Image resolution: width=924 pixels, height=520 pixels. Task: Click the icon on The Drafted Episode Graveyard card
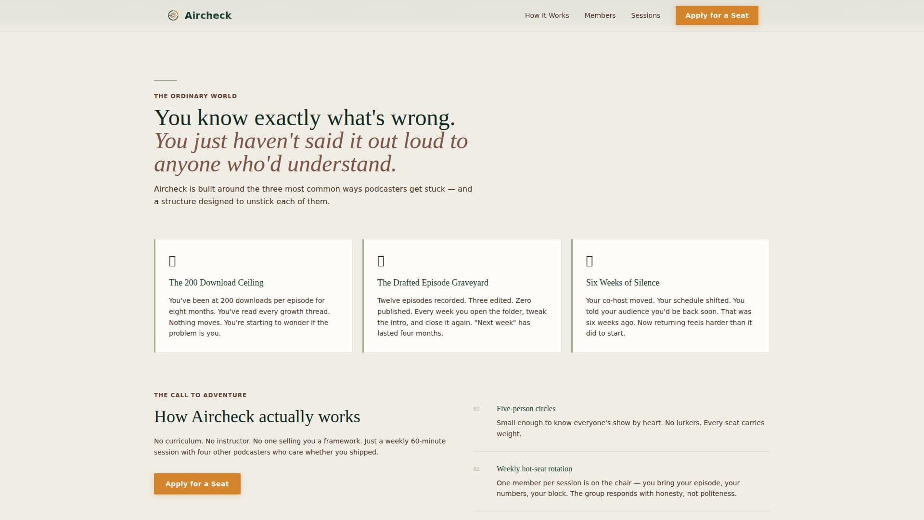coord(381,261)
